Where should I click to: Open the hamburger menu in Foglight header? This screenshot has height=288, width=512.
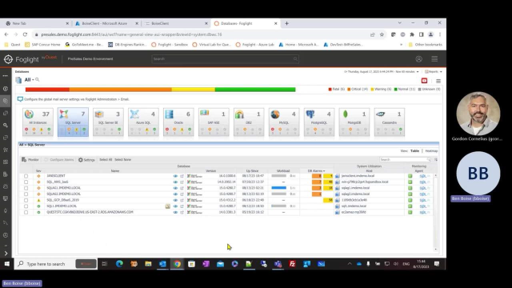click(434, 59)
